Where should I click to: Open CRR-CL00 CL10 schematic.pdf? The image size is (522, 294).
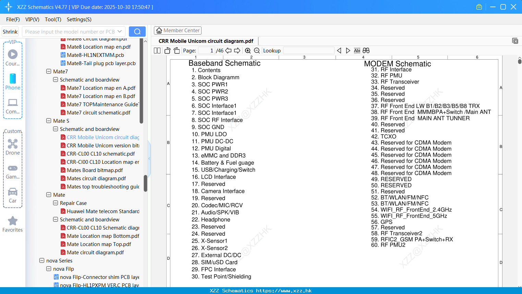[x=101, y=154]
